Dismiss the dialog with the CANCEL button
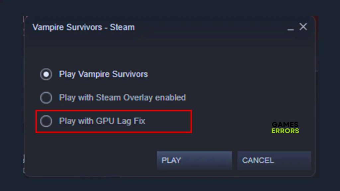 point(274,160)
